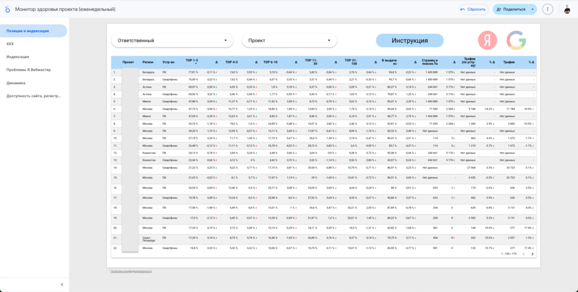Click the TOP 6-10 column header
The width and height of the screenshot is (578, 292).
tap(270, 62)
